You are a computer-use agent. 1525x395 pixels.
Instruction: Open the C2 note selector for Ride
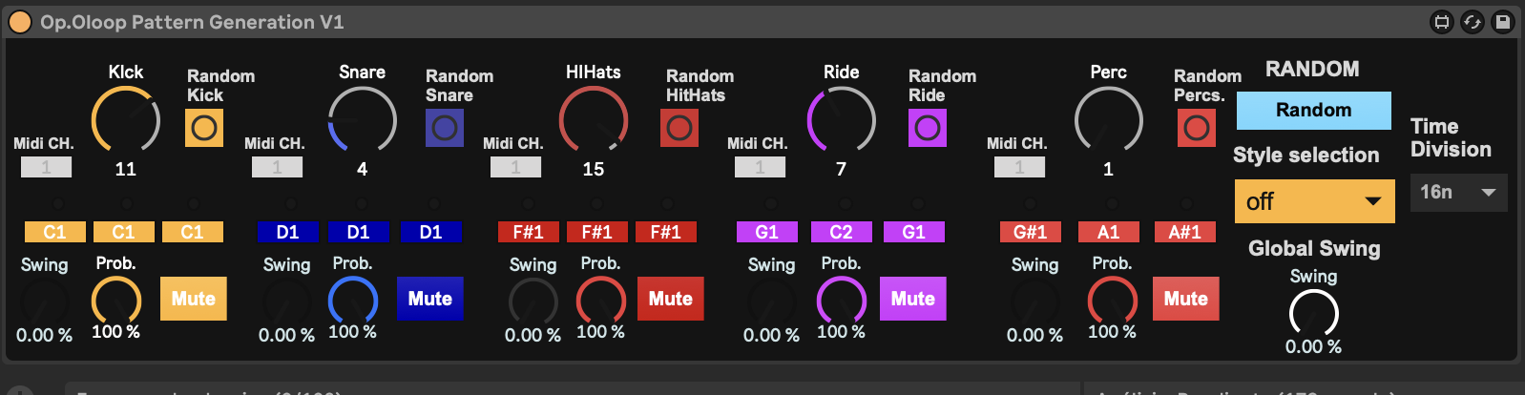(x=841, y=232)
